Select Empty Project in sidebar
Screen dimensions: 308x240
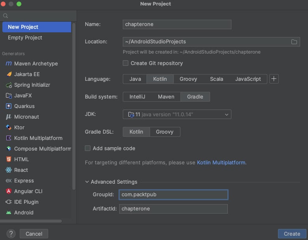[37, 37]
